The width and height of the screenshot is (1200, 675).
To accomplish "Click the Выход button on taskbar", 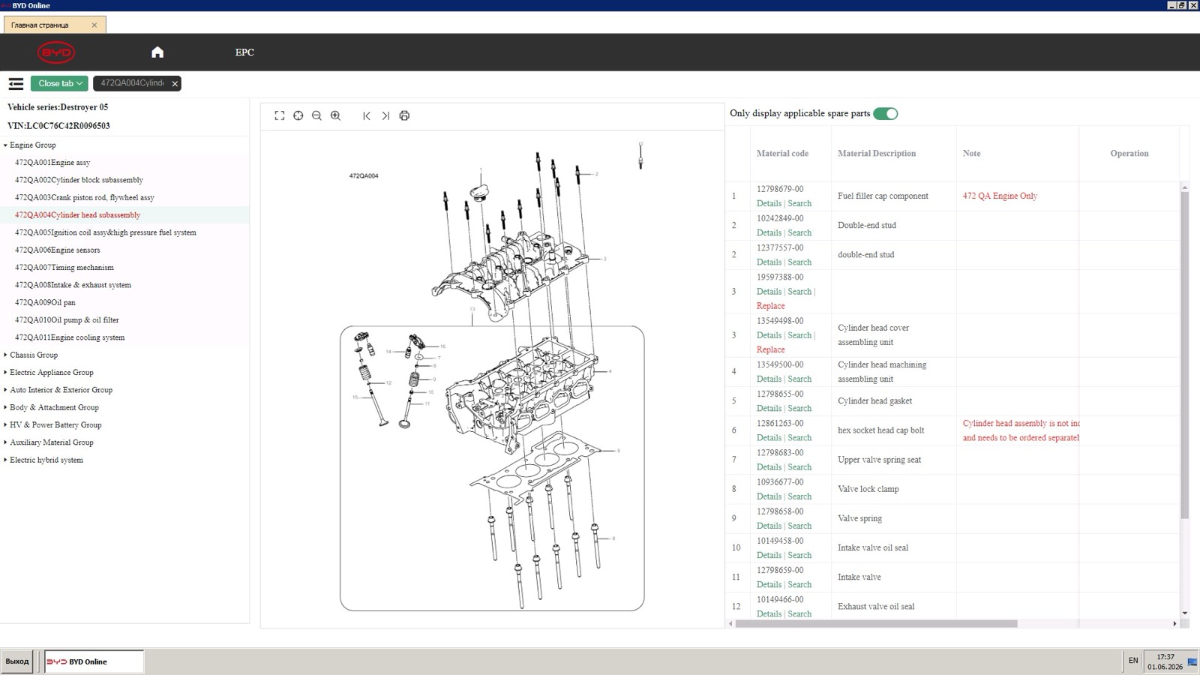I will pyautogui.click(x=16, y=661).
